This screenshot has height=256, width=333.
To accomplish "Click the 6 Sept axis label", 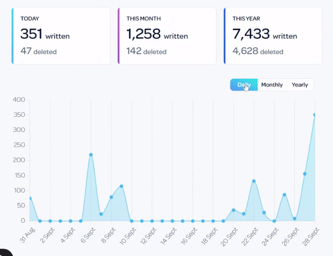I will [x=88, y=235].
